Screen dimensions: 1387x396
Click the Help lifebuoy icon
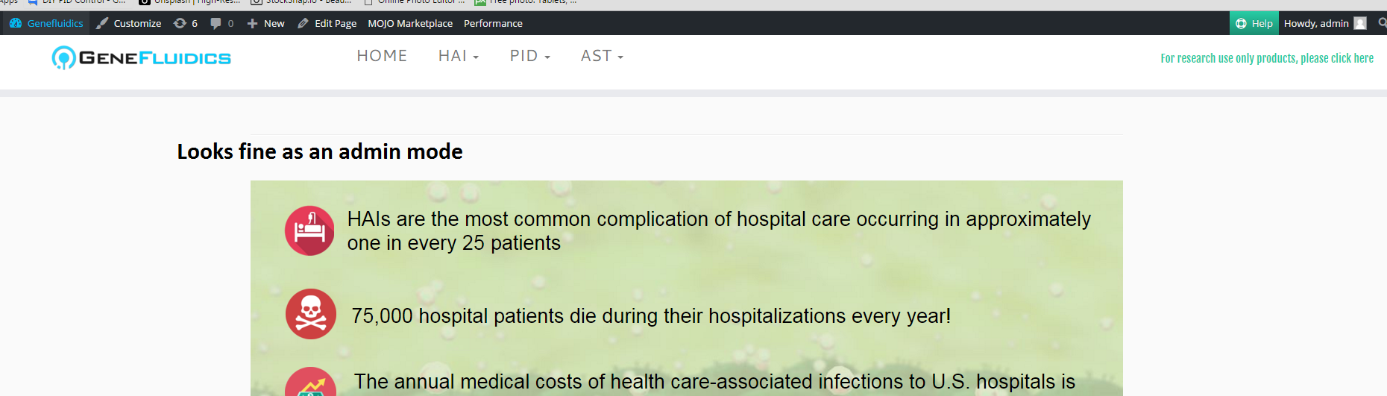(1241, 23)
